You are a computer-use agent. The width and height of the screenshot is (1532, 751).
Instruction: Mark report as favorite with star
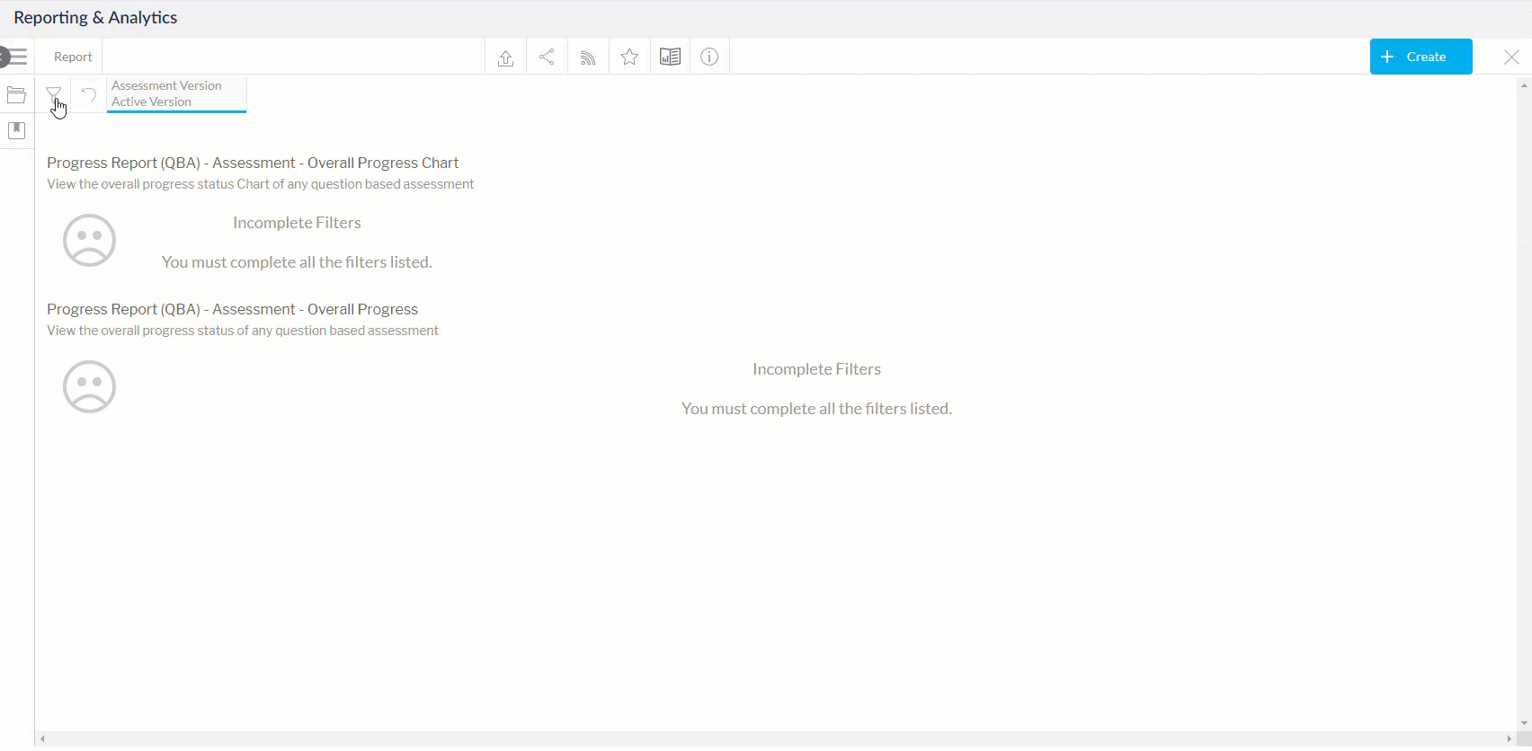(629, 57)
